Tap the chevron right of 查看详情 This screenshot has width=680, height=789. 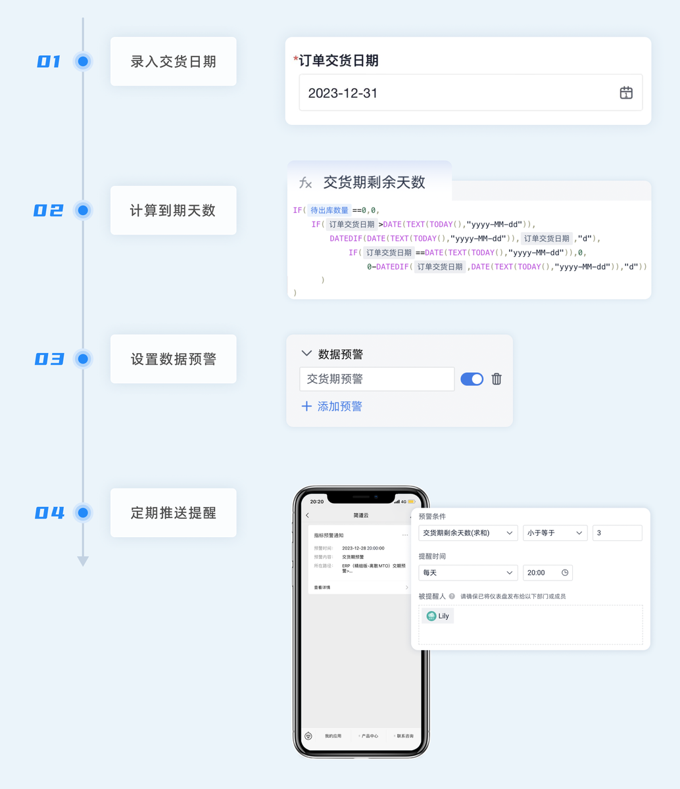(x=406, y=587)
